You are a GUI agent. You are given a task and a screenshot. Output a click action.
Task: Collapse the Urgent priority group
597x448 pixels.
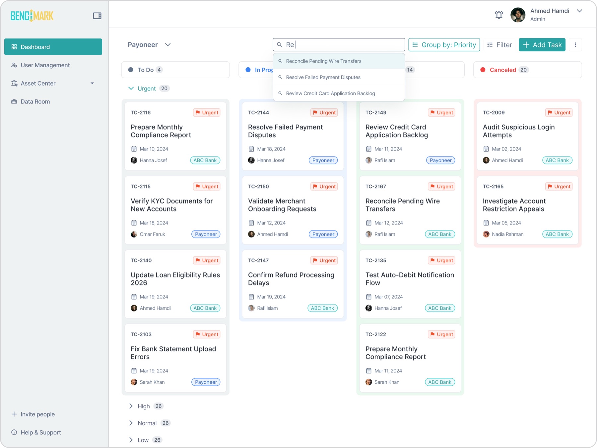tap(131, 88)
